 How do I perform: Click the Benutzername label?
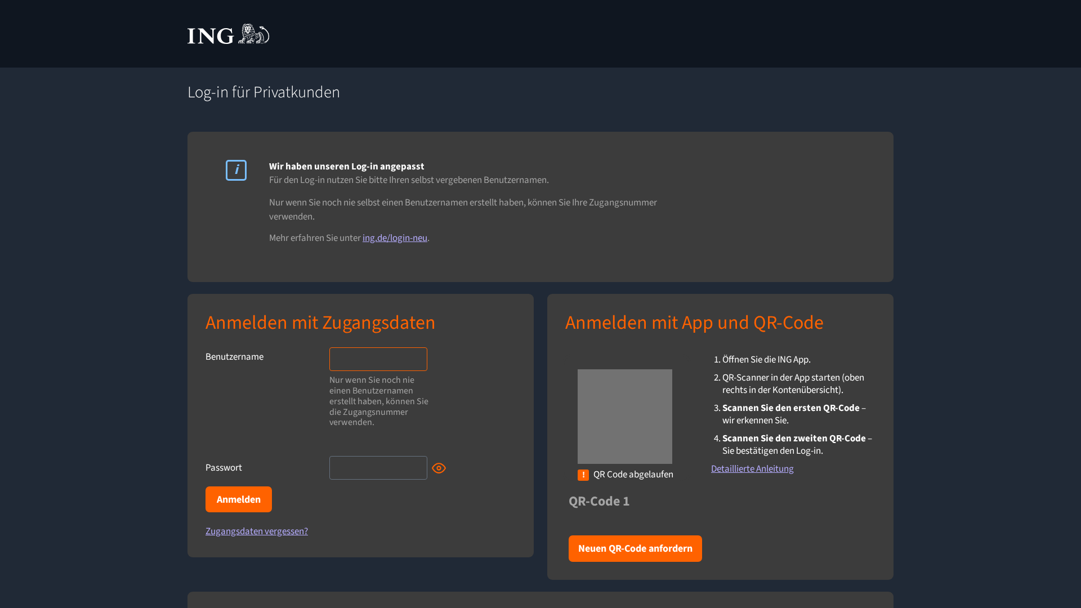point(234,357)
